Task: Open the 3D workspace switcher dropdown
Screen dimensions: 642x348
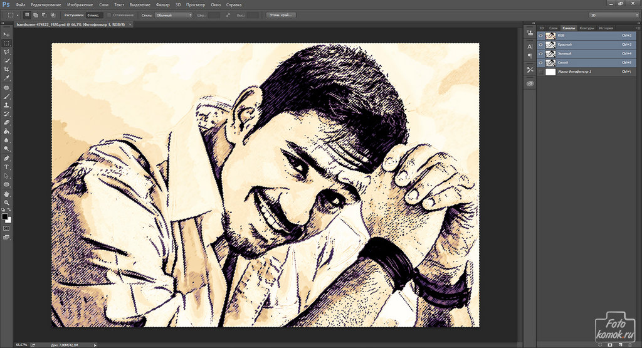Action: [x=613, y=15]
